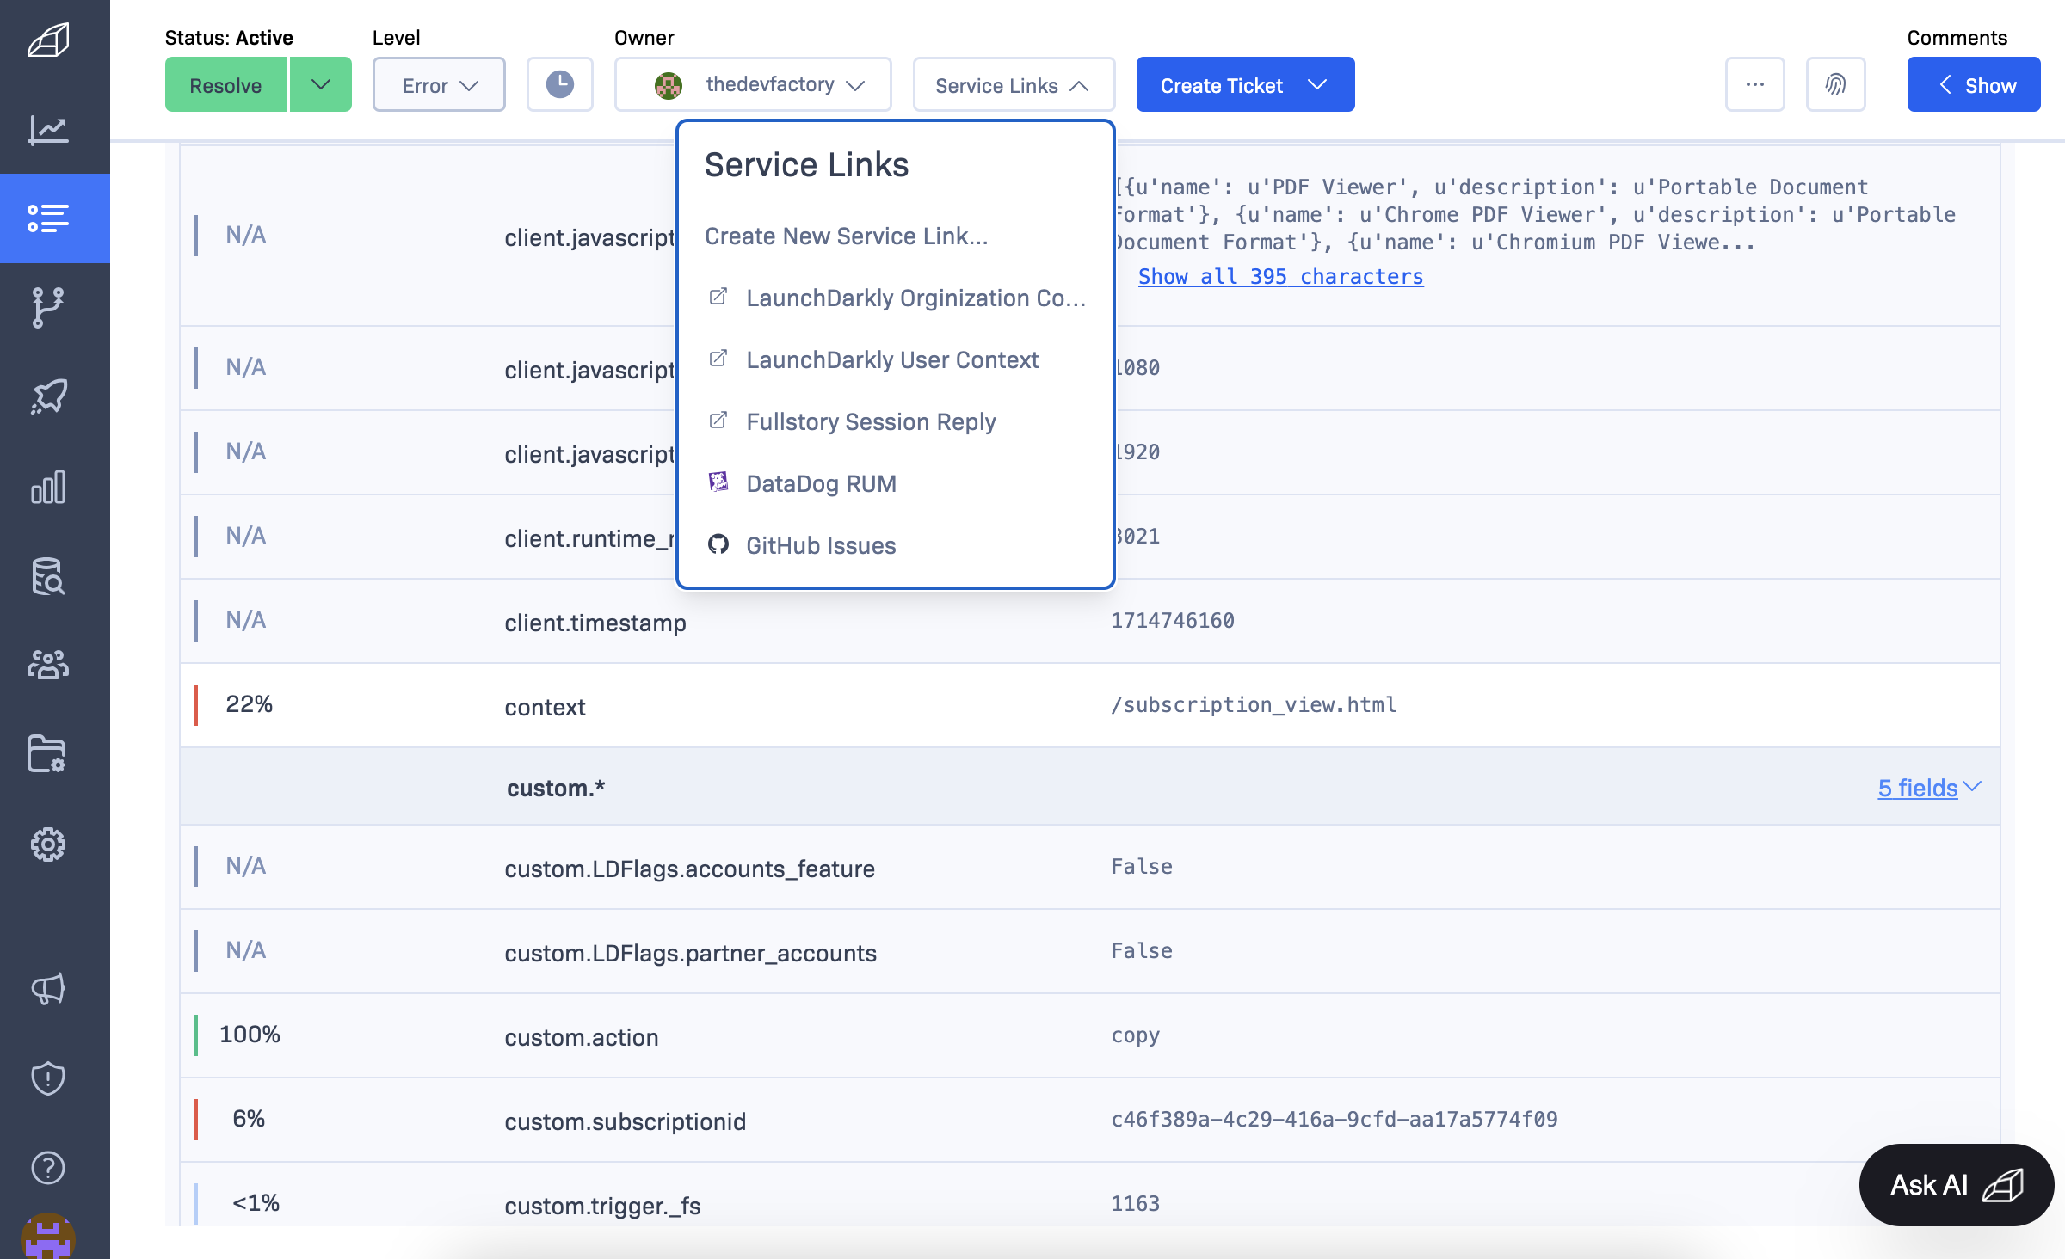Open the deploys rocket sidebar icon
This screenshot has width=2065, height=1259.
[x=48, y=396]
